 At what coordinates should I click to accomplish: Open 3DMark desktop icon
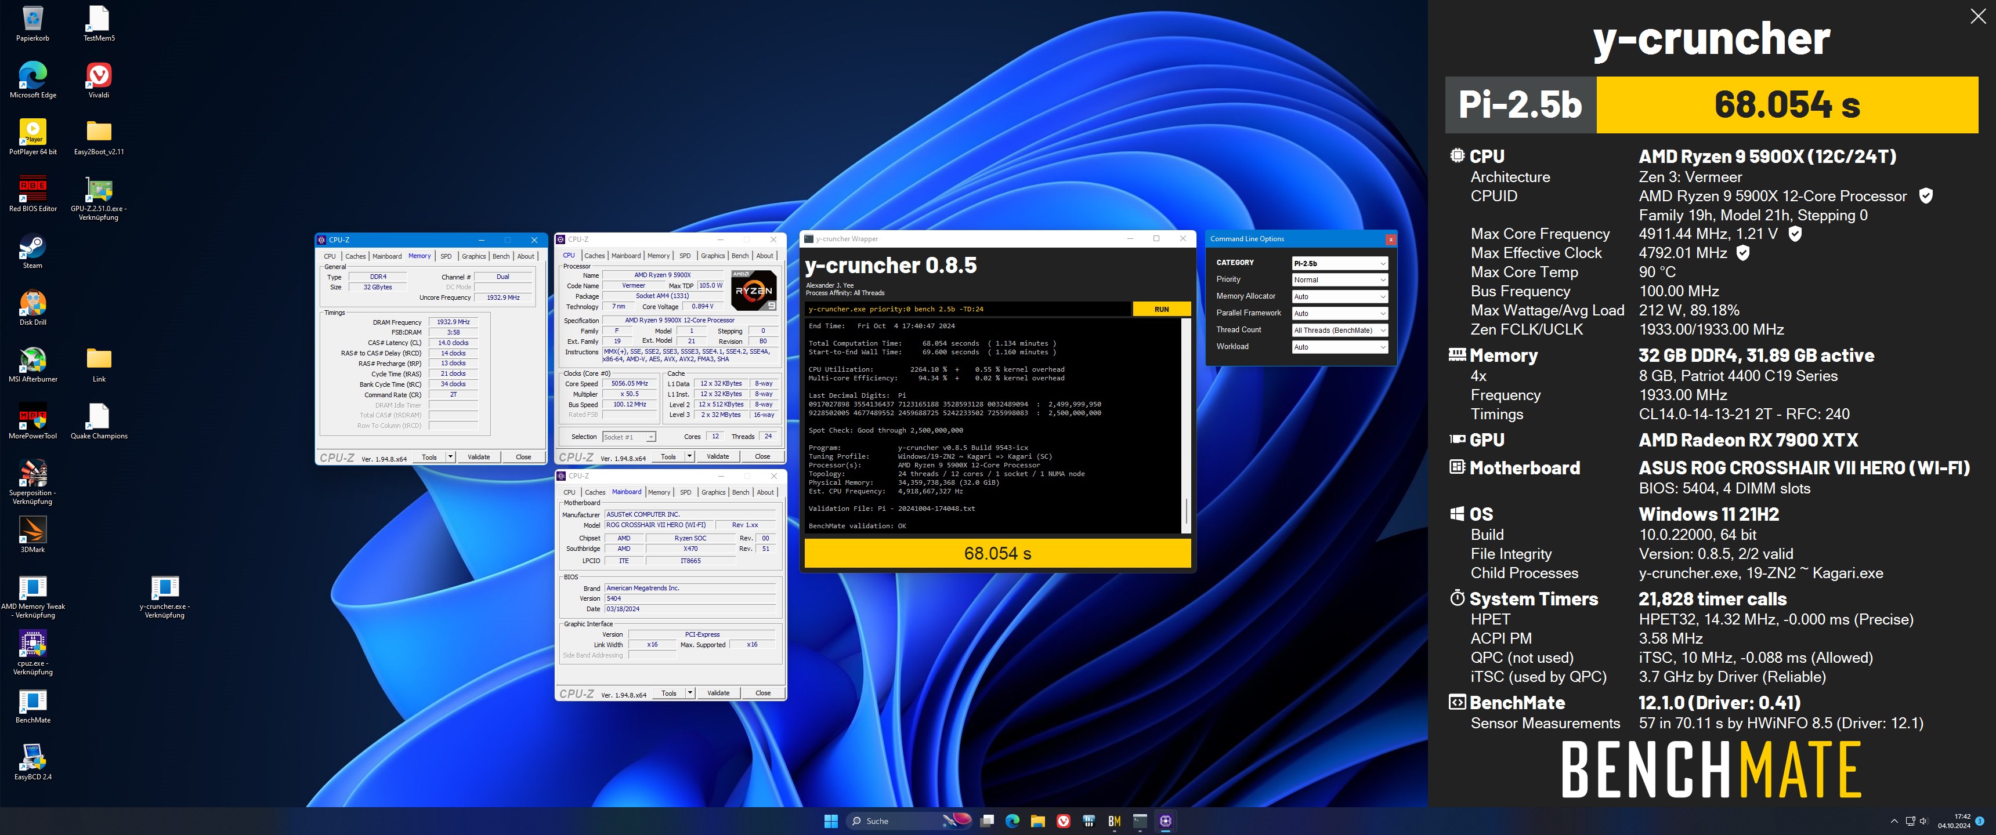[x=32, y=535]
